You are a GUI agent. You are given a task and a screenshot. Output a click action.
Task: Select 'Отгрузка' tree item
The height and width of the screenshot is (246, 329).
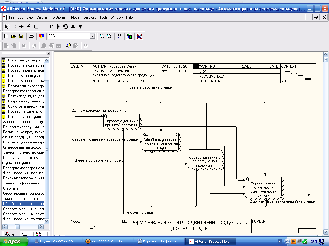pyautogui.click(x=11, y=188)
